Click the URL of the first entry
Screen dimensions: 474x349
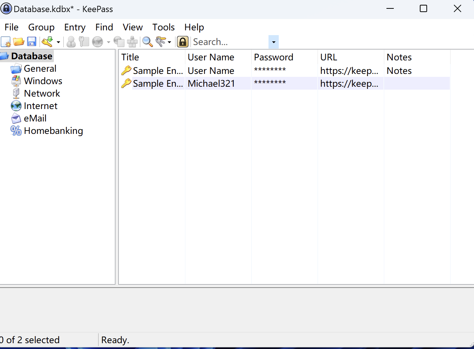[349, 71]
